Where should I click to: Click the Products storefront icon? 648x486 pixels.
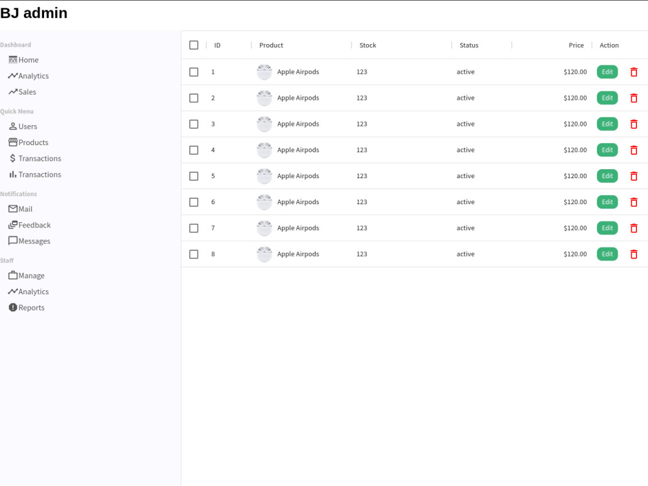[13, 143]
